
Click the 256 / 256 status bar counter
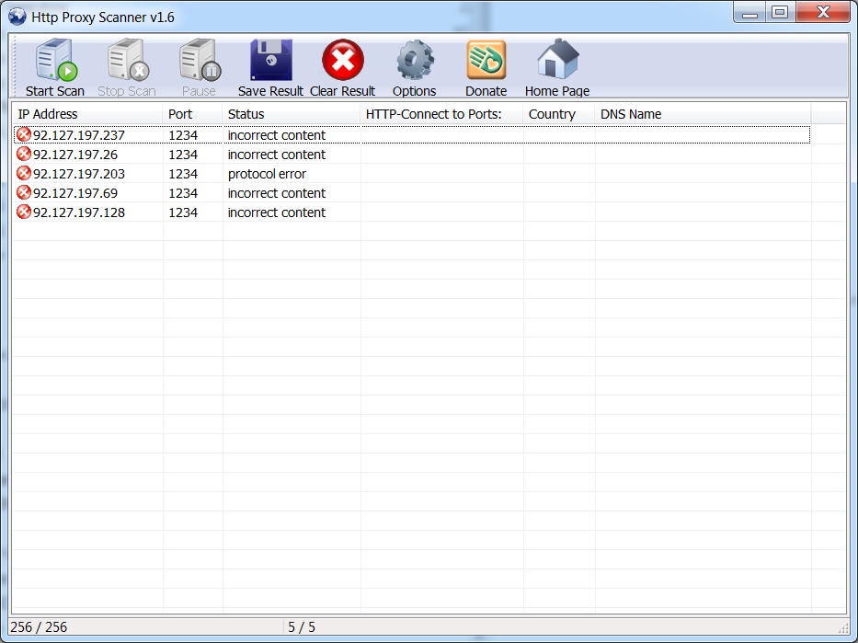(x=39, y=627)
